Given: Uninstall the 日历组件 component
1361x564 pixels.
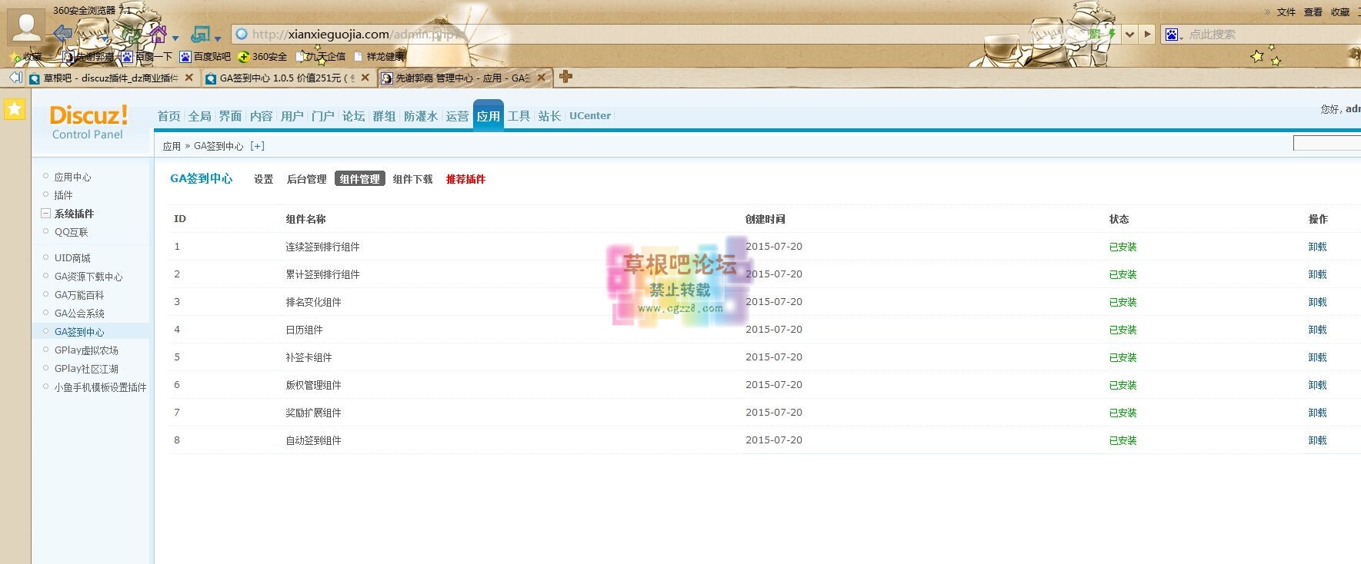Looking at the screenshot, I should (x=1317, y=330).
